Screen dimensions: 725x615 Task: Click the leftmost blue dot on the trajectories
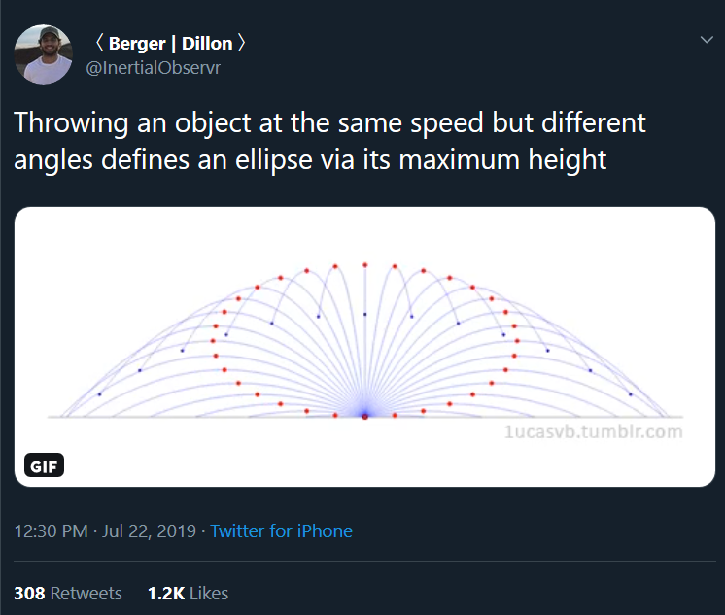[x=99, y=393]
